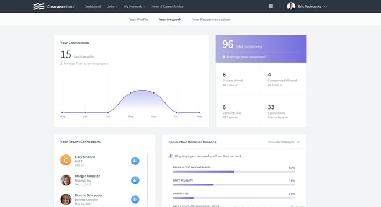Click the ClearanceJobs logo
This screenshot has width=381, height=207.
54,6
